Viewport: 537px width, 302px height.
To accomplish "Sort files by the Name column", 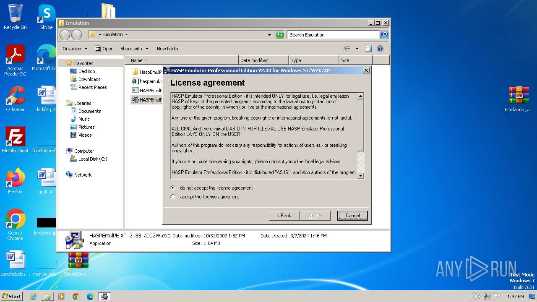I will [x=181, y=60].
